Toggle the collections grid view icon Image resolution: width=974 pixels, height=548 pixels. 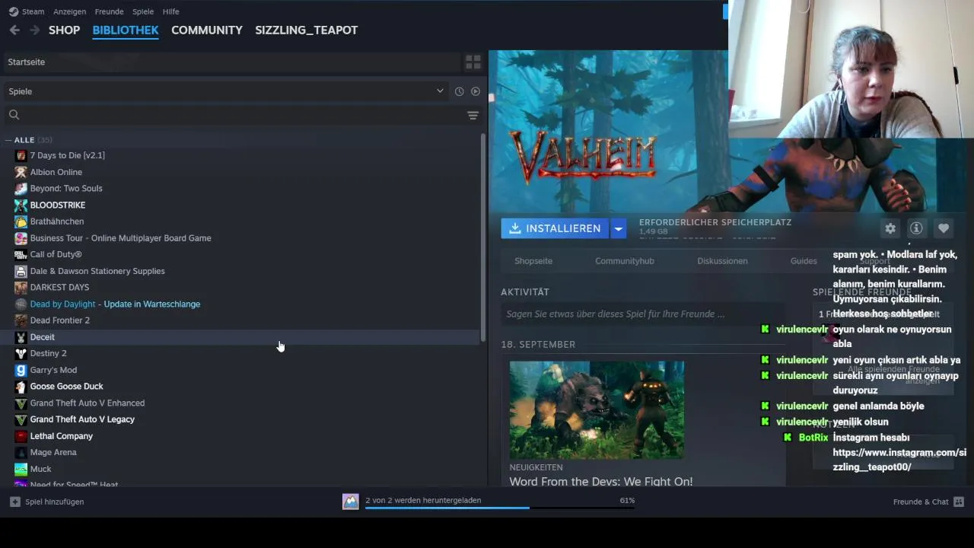click(473, 62)
